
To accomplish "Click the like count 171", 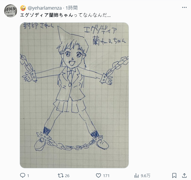I will 106,176.
